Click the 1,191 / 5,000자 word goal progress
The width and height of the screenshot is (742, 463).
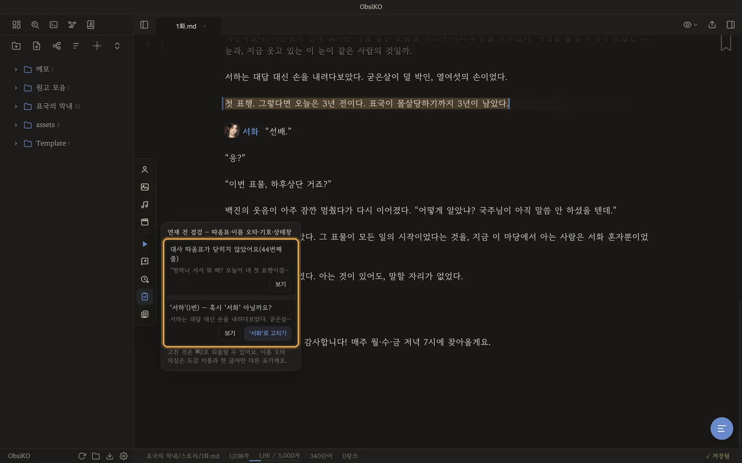tap(279, 456)
